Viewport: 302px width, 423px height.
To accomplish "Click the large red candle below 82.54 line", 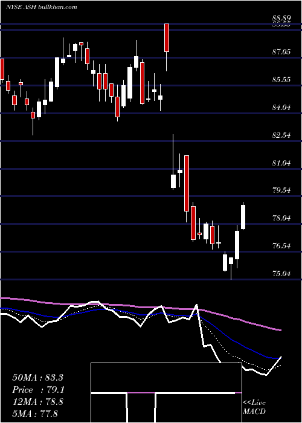I will click(186, 183).
